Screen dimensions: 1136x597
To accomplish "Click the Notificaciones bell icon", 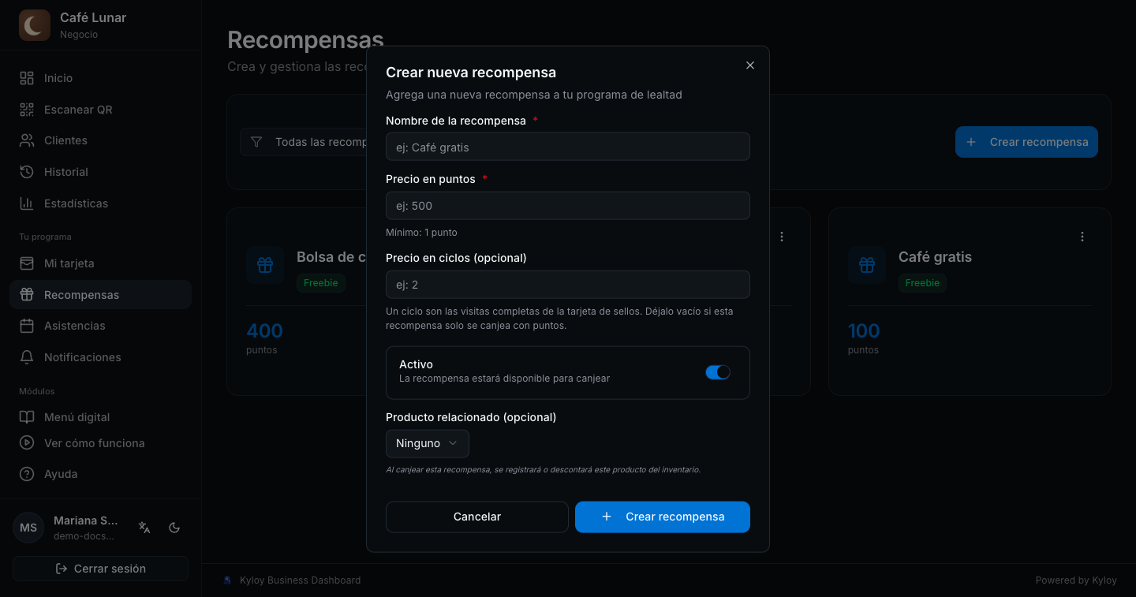I will tap(27, 357).
